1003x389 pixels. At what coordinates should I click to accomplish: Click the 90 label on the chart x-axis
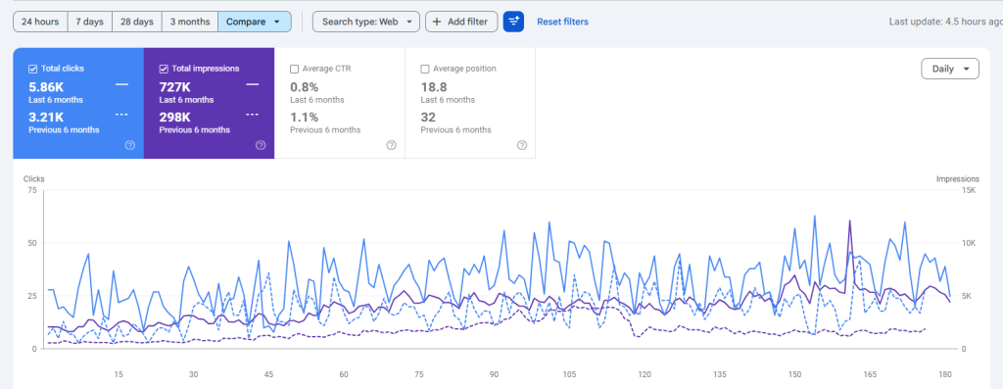pyautogui.click(x=494, y=375)
